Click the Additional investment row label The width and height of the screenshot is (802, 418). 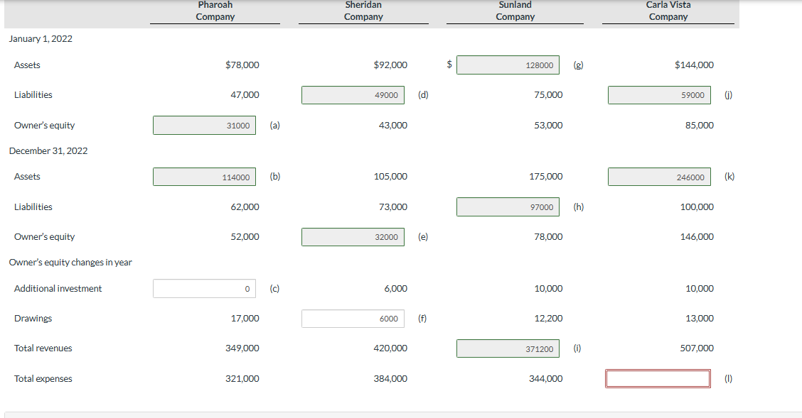(x=58, y=288)
